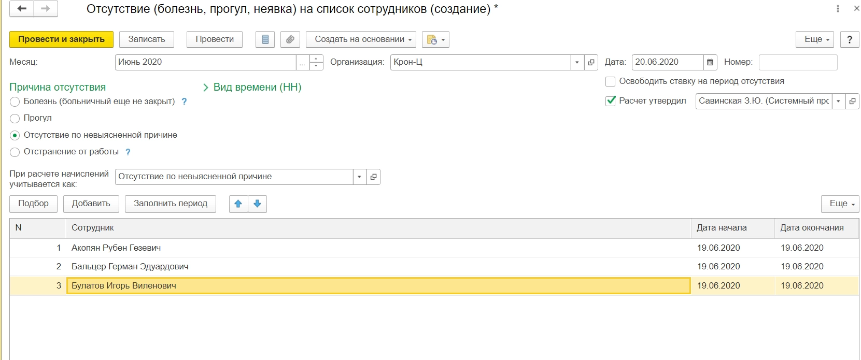Enable Освободить ставку на период отсутствия
This screenshot has height=360, width=861.
(611, 81)
